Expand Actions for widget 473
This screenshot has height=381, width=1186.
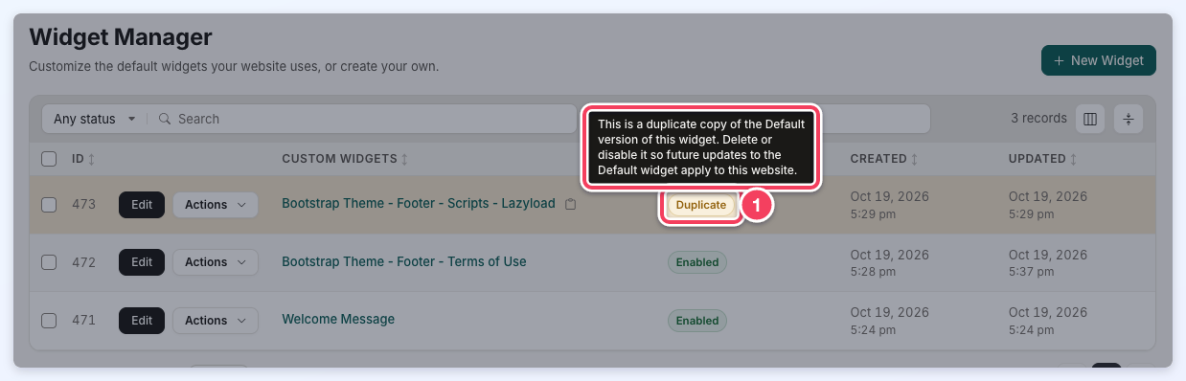tap(216, 204)
